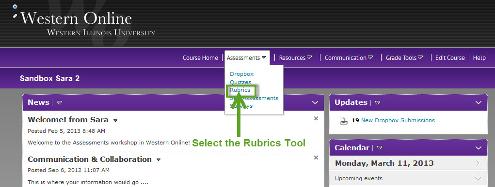Click the Western Online logo
This screenshot has height=187, width=495.
76,18
